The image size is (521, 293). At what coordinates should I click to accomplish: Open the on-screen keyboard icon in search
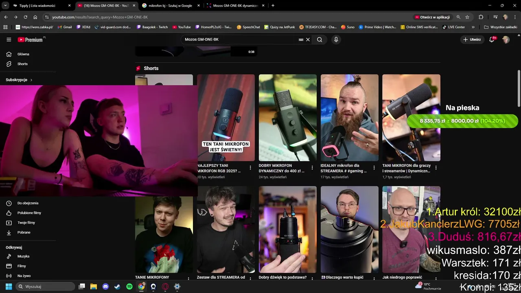301,39
